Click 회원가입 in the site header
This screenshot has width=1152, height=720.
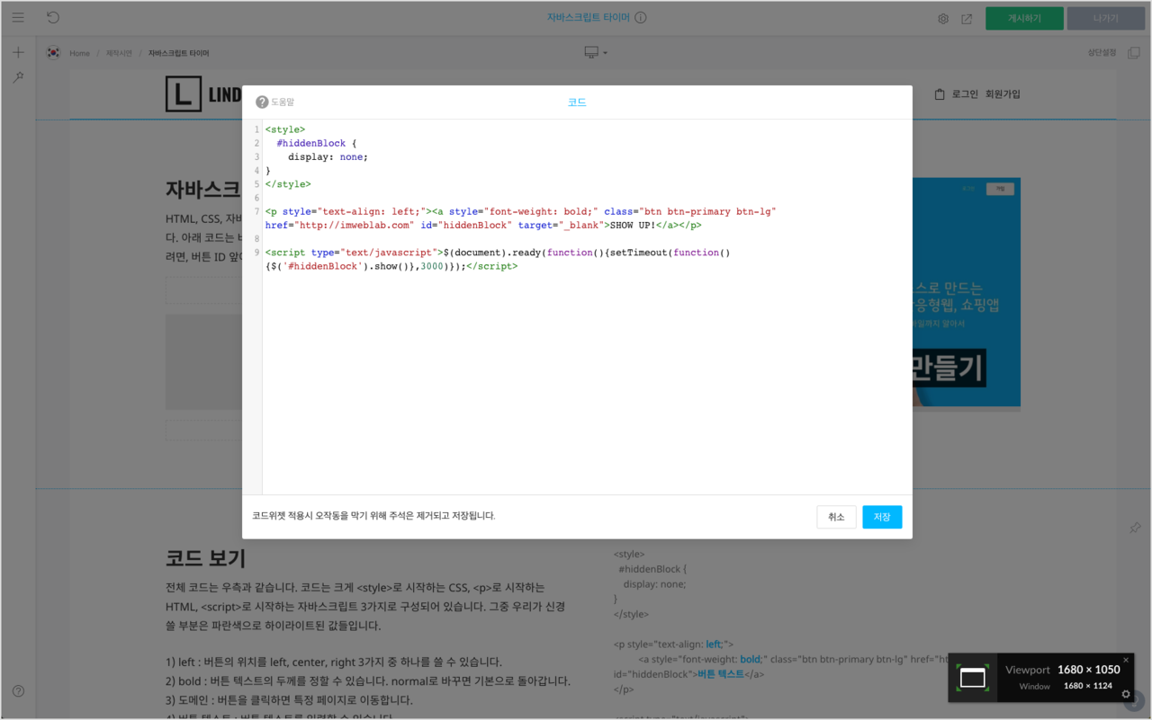pyautogui.click(x=1003, y=93)
